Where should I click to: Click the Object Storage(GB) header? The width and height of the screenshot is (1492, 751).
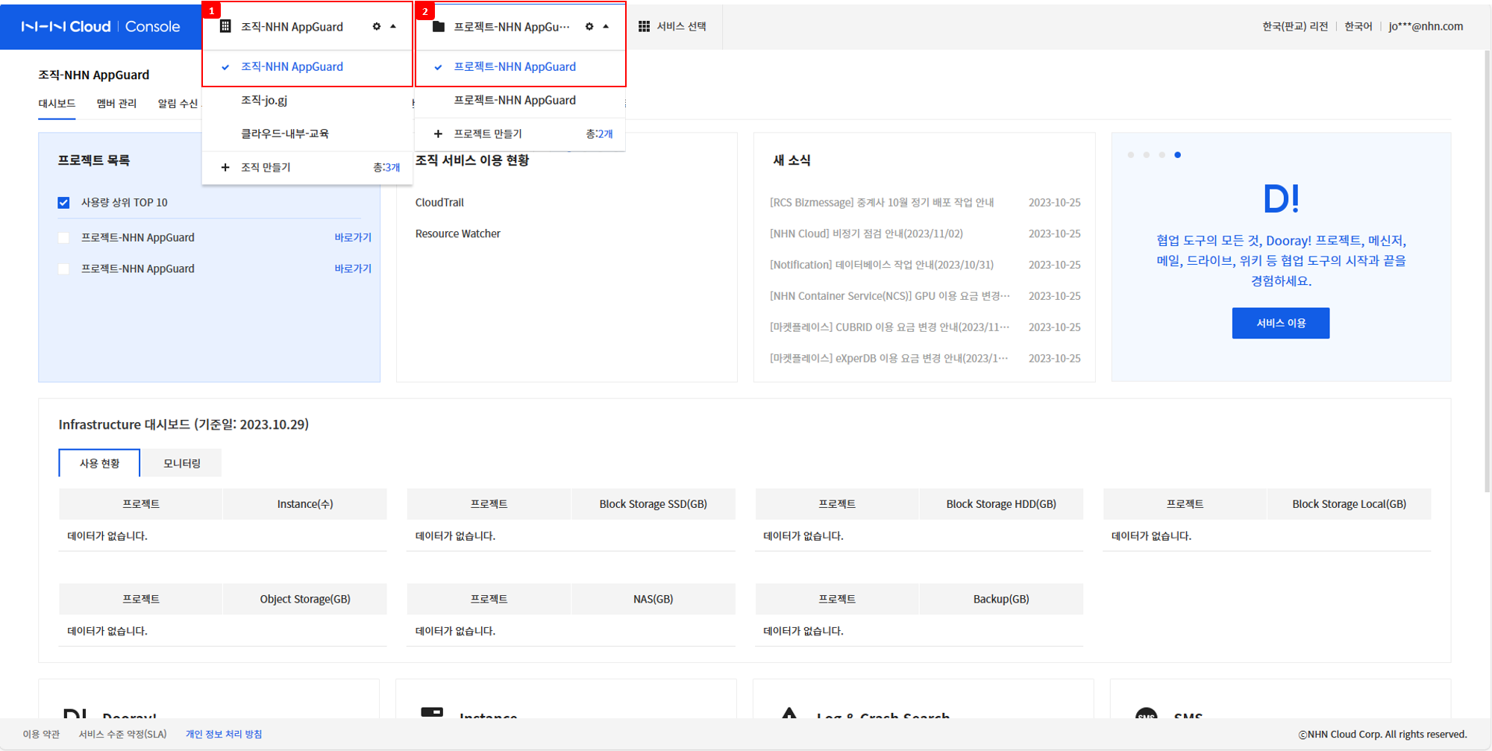tap(304, 600)
